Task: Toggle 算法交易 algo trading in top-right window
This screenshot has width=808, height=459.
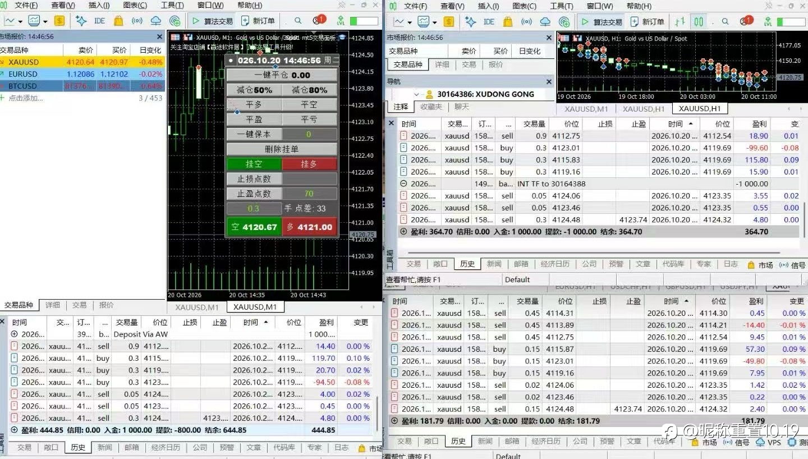Action: [602, 21]
